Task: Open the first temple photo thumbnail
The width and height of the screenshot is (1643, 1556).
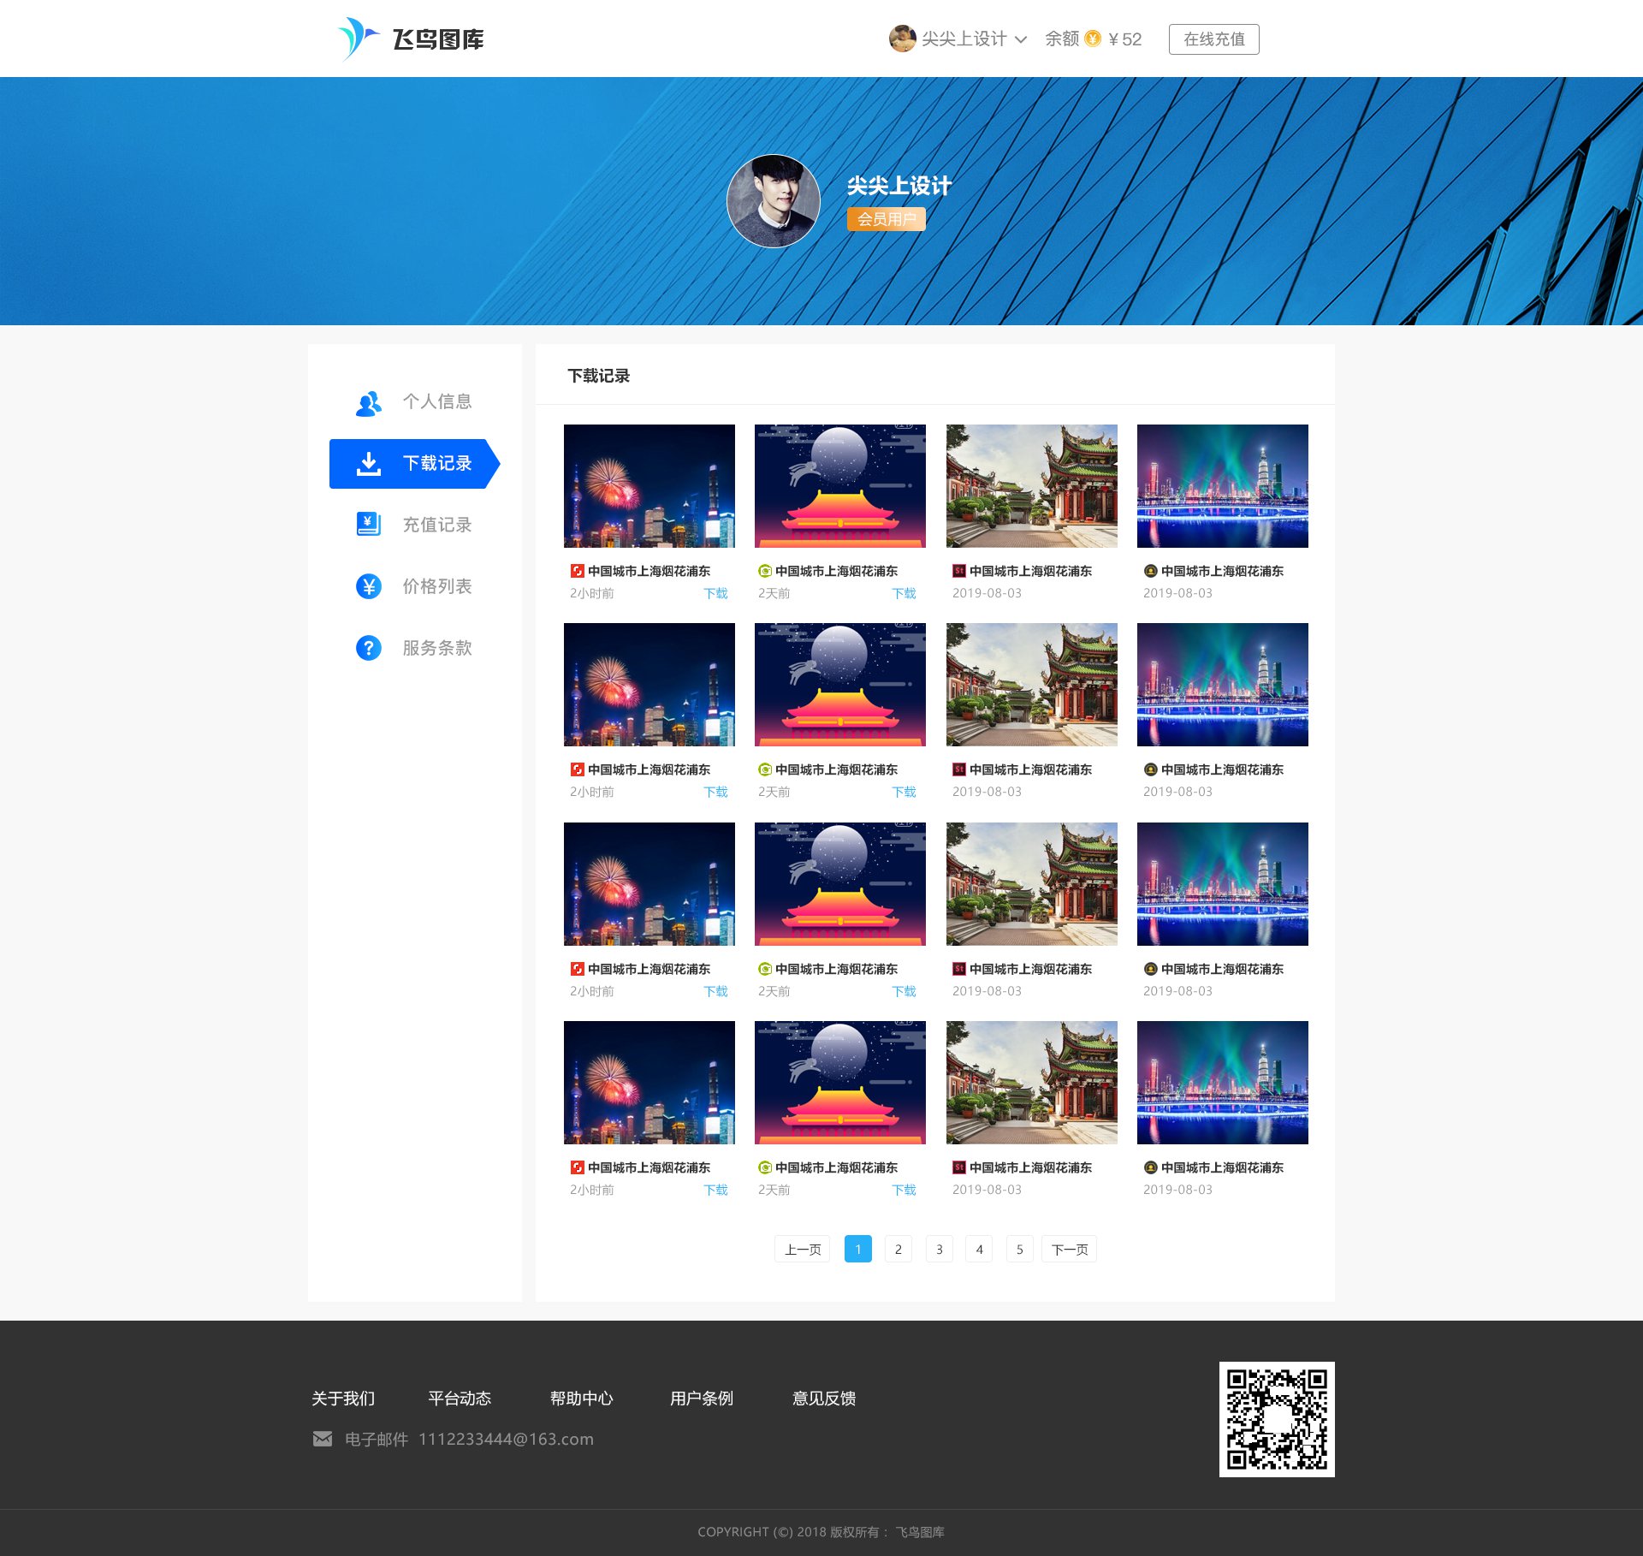Action: (x=1031, y=486)
